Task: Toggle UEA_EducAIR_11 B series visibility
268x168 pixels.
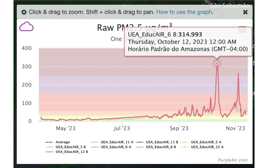Action: (x=157, y=142)
